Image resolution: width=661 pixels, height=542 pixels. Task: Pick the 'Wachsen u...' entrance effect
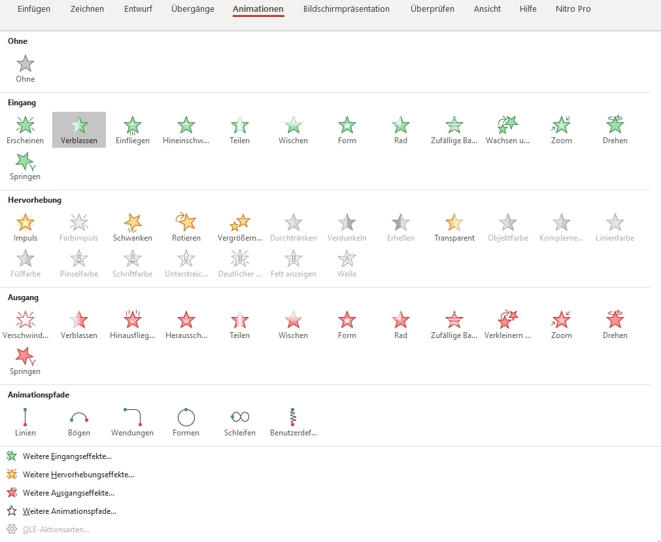coord(507,129)
